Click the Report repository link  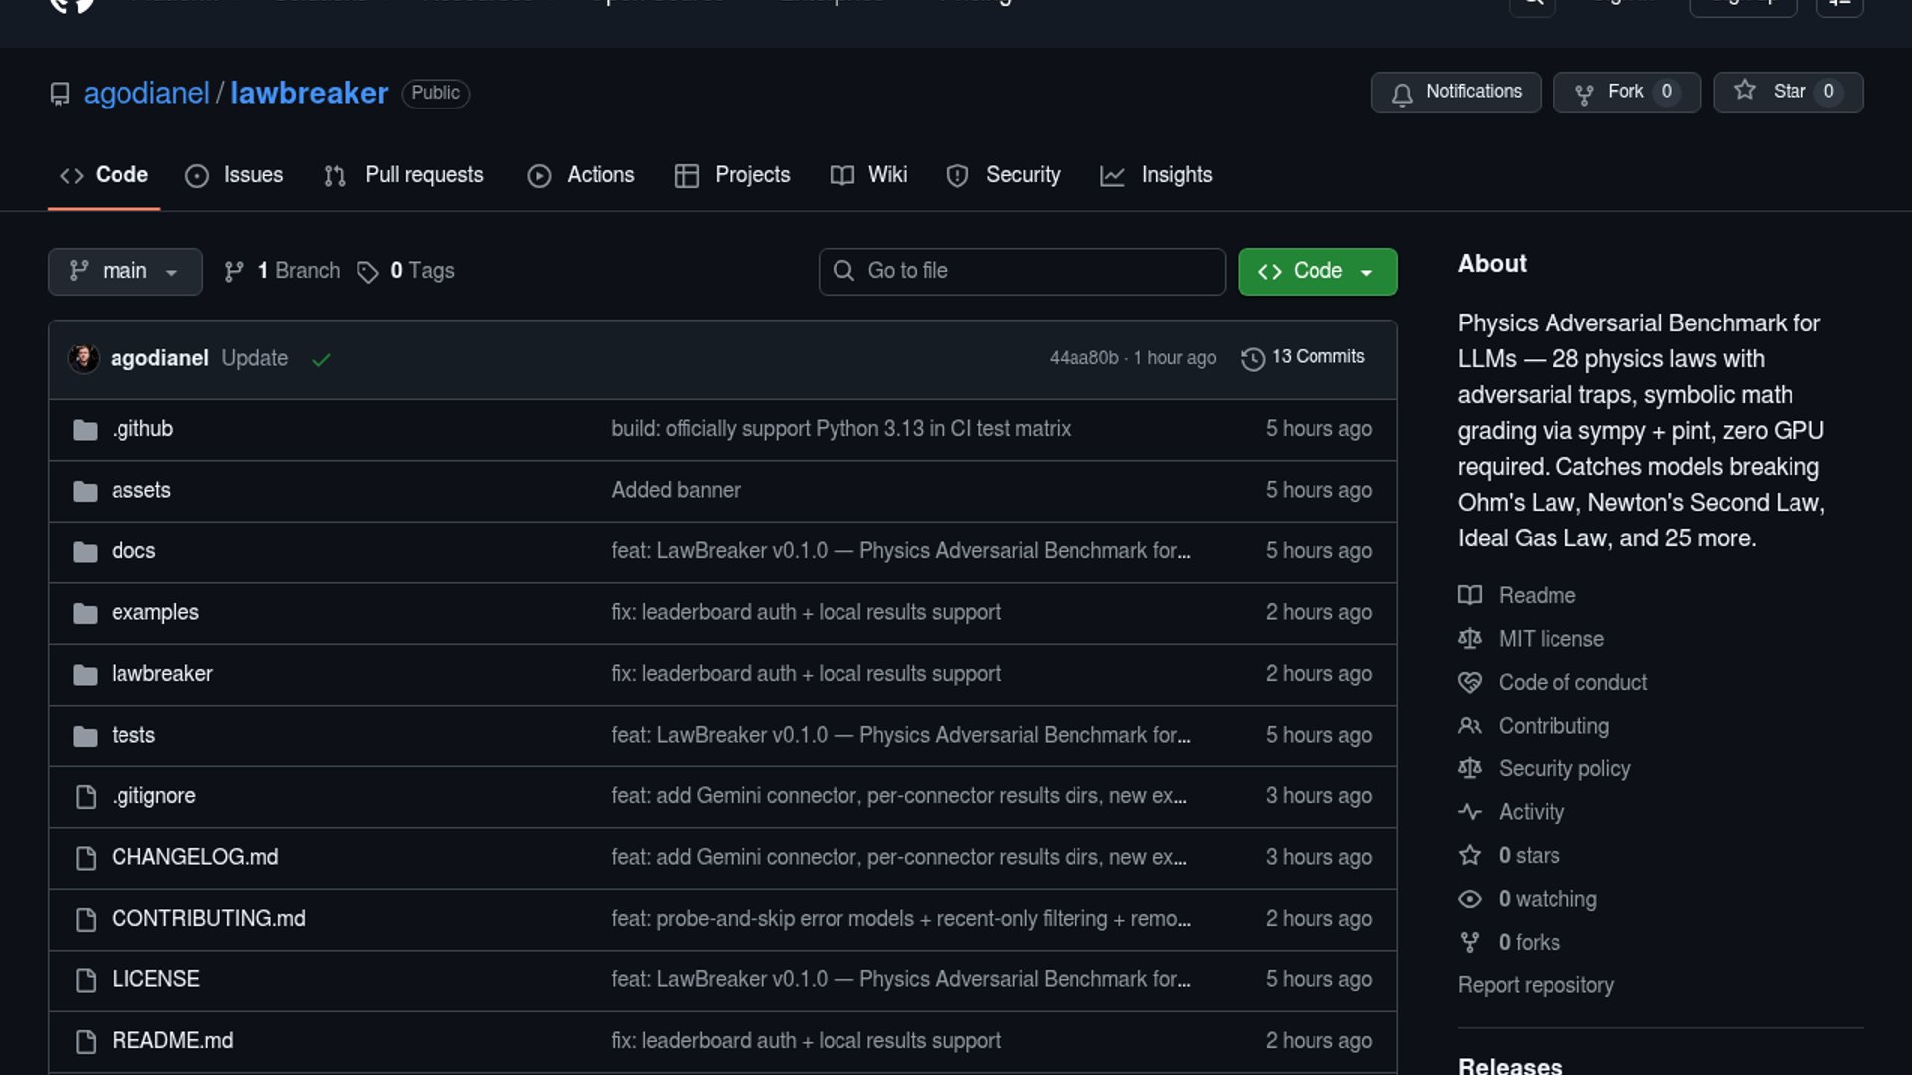tap(1536, 985)
